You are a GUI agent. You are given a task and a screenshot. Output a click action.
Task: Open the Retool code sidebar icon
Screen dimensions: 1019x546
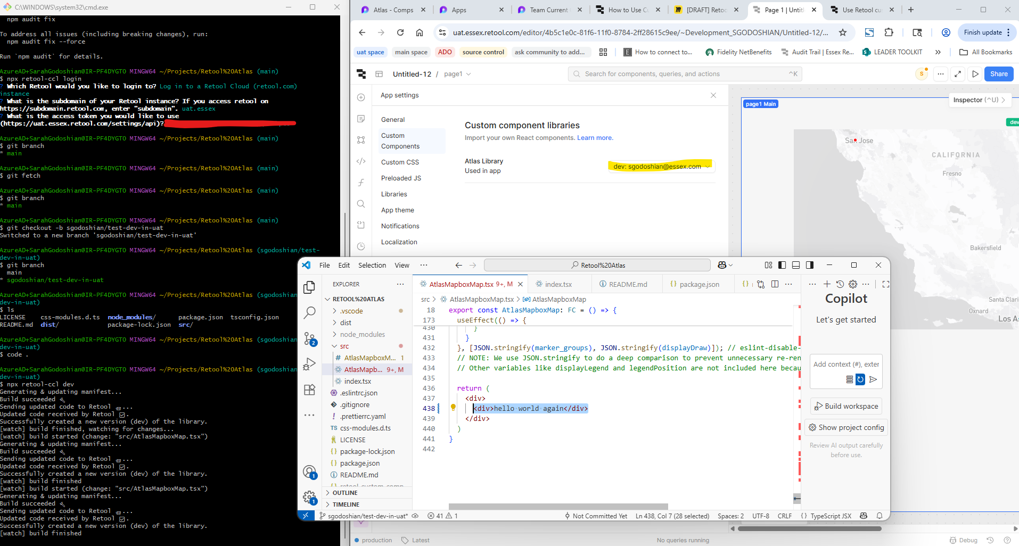[x=361, y=161]
